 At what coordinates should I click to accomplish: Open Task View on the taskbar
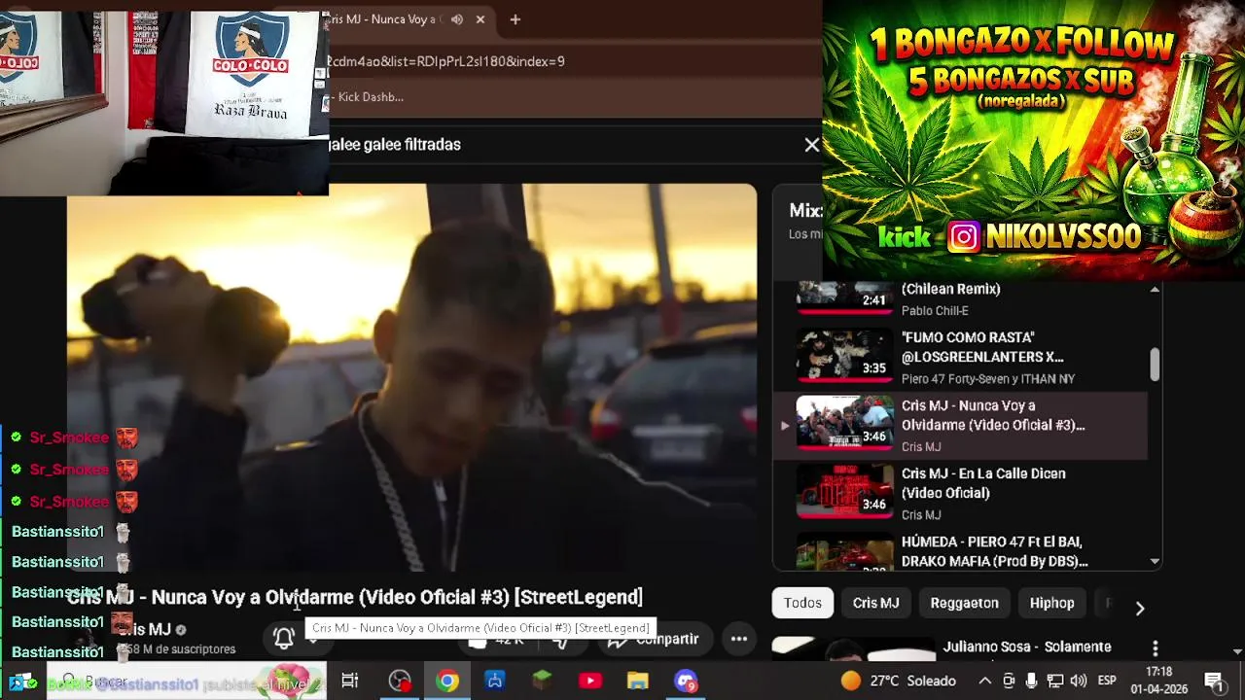[350, 681]
